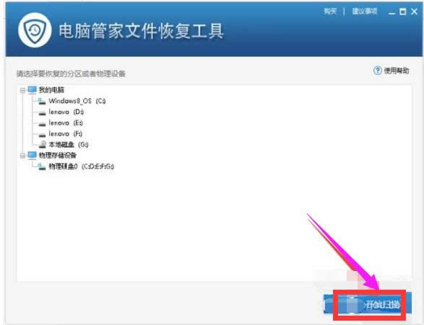Select the 我的电脑 root label
The image size is (424, 325).
point(51,90)
